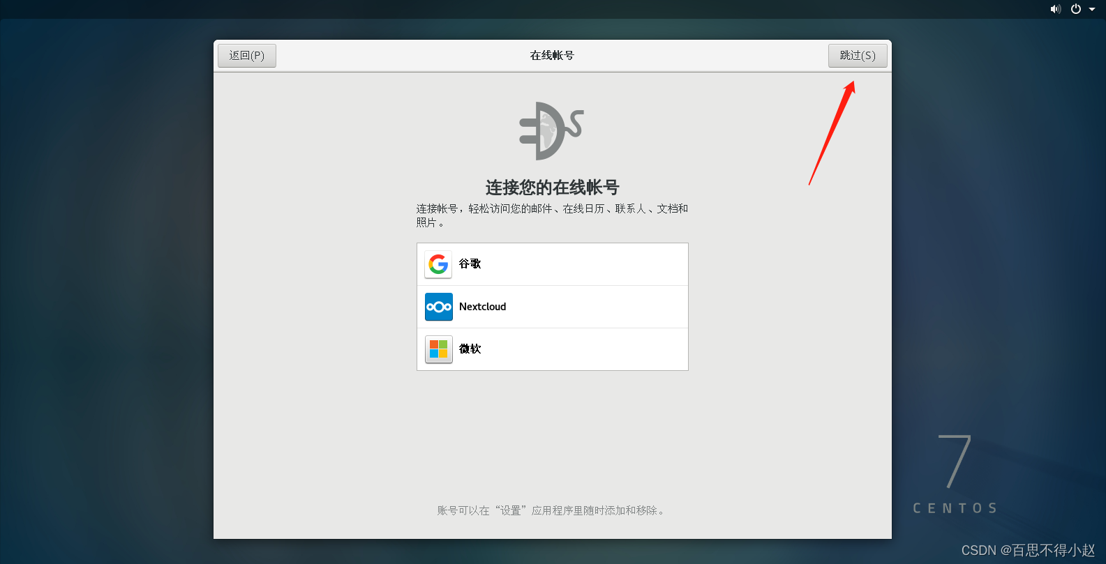Viewport: 1106px width, 564px height.
Task: Open the system volume icon
Action: [1056, 9]
